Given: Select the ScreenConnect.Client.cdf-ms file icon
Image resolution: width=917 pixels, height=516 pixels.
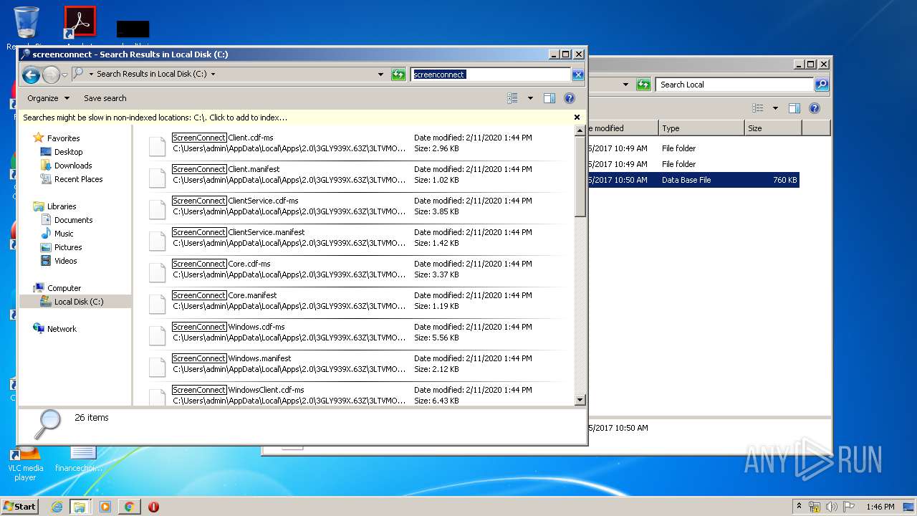Looking at the screenshot, I should pos(158,145).
